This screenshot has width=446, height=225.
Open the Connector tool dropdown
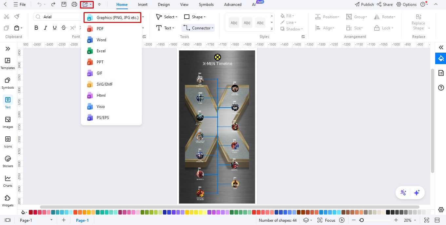(x=198, y=28)
